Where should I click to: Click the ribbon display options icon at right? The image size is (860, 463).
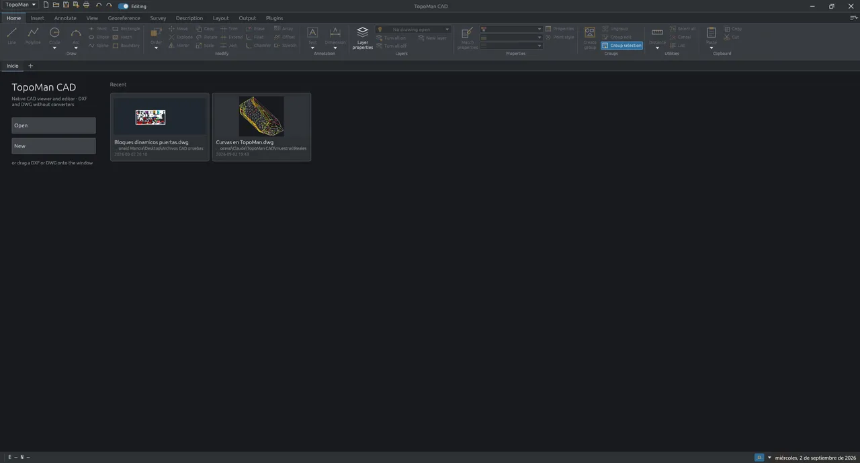tap(853, 18)
